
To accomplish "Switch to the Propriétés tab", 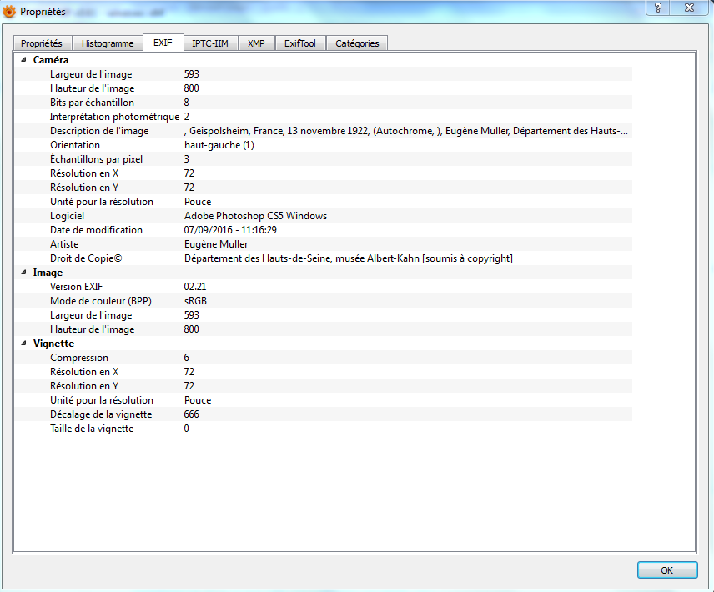I will point(42,43).
